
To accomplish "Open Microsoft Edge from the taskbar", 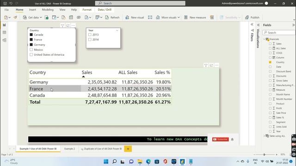I will pos(148,161).
